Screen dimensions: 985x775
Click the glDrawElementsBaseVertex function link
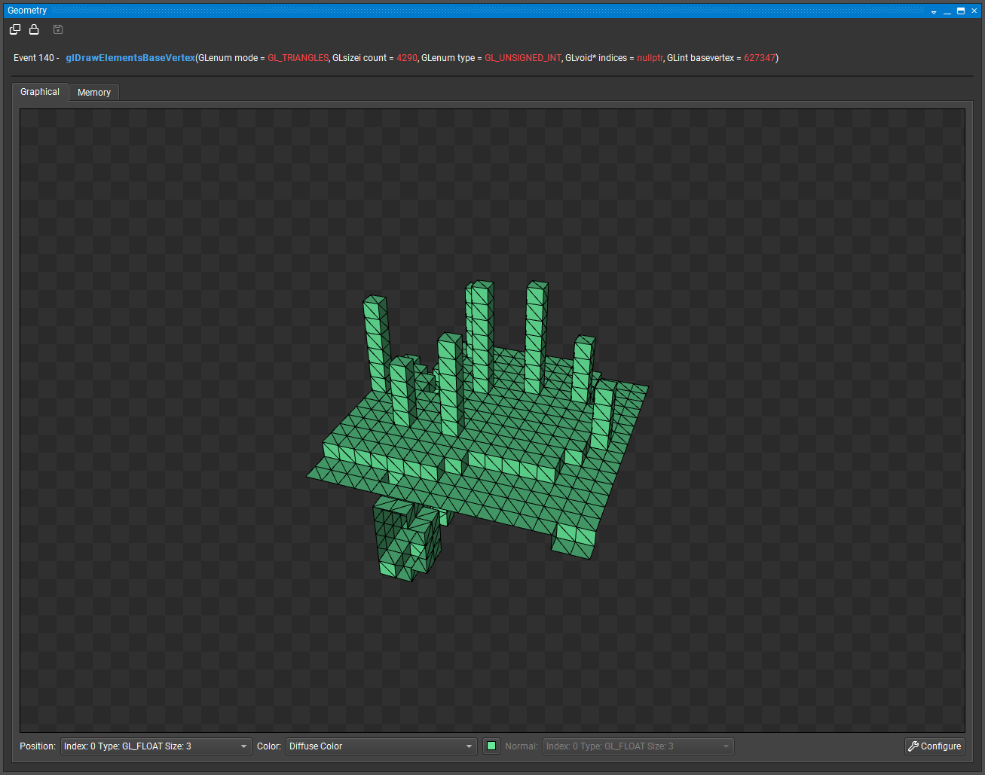point(130,58)
